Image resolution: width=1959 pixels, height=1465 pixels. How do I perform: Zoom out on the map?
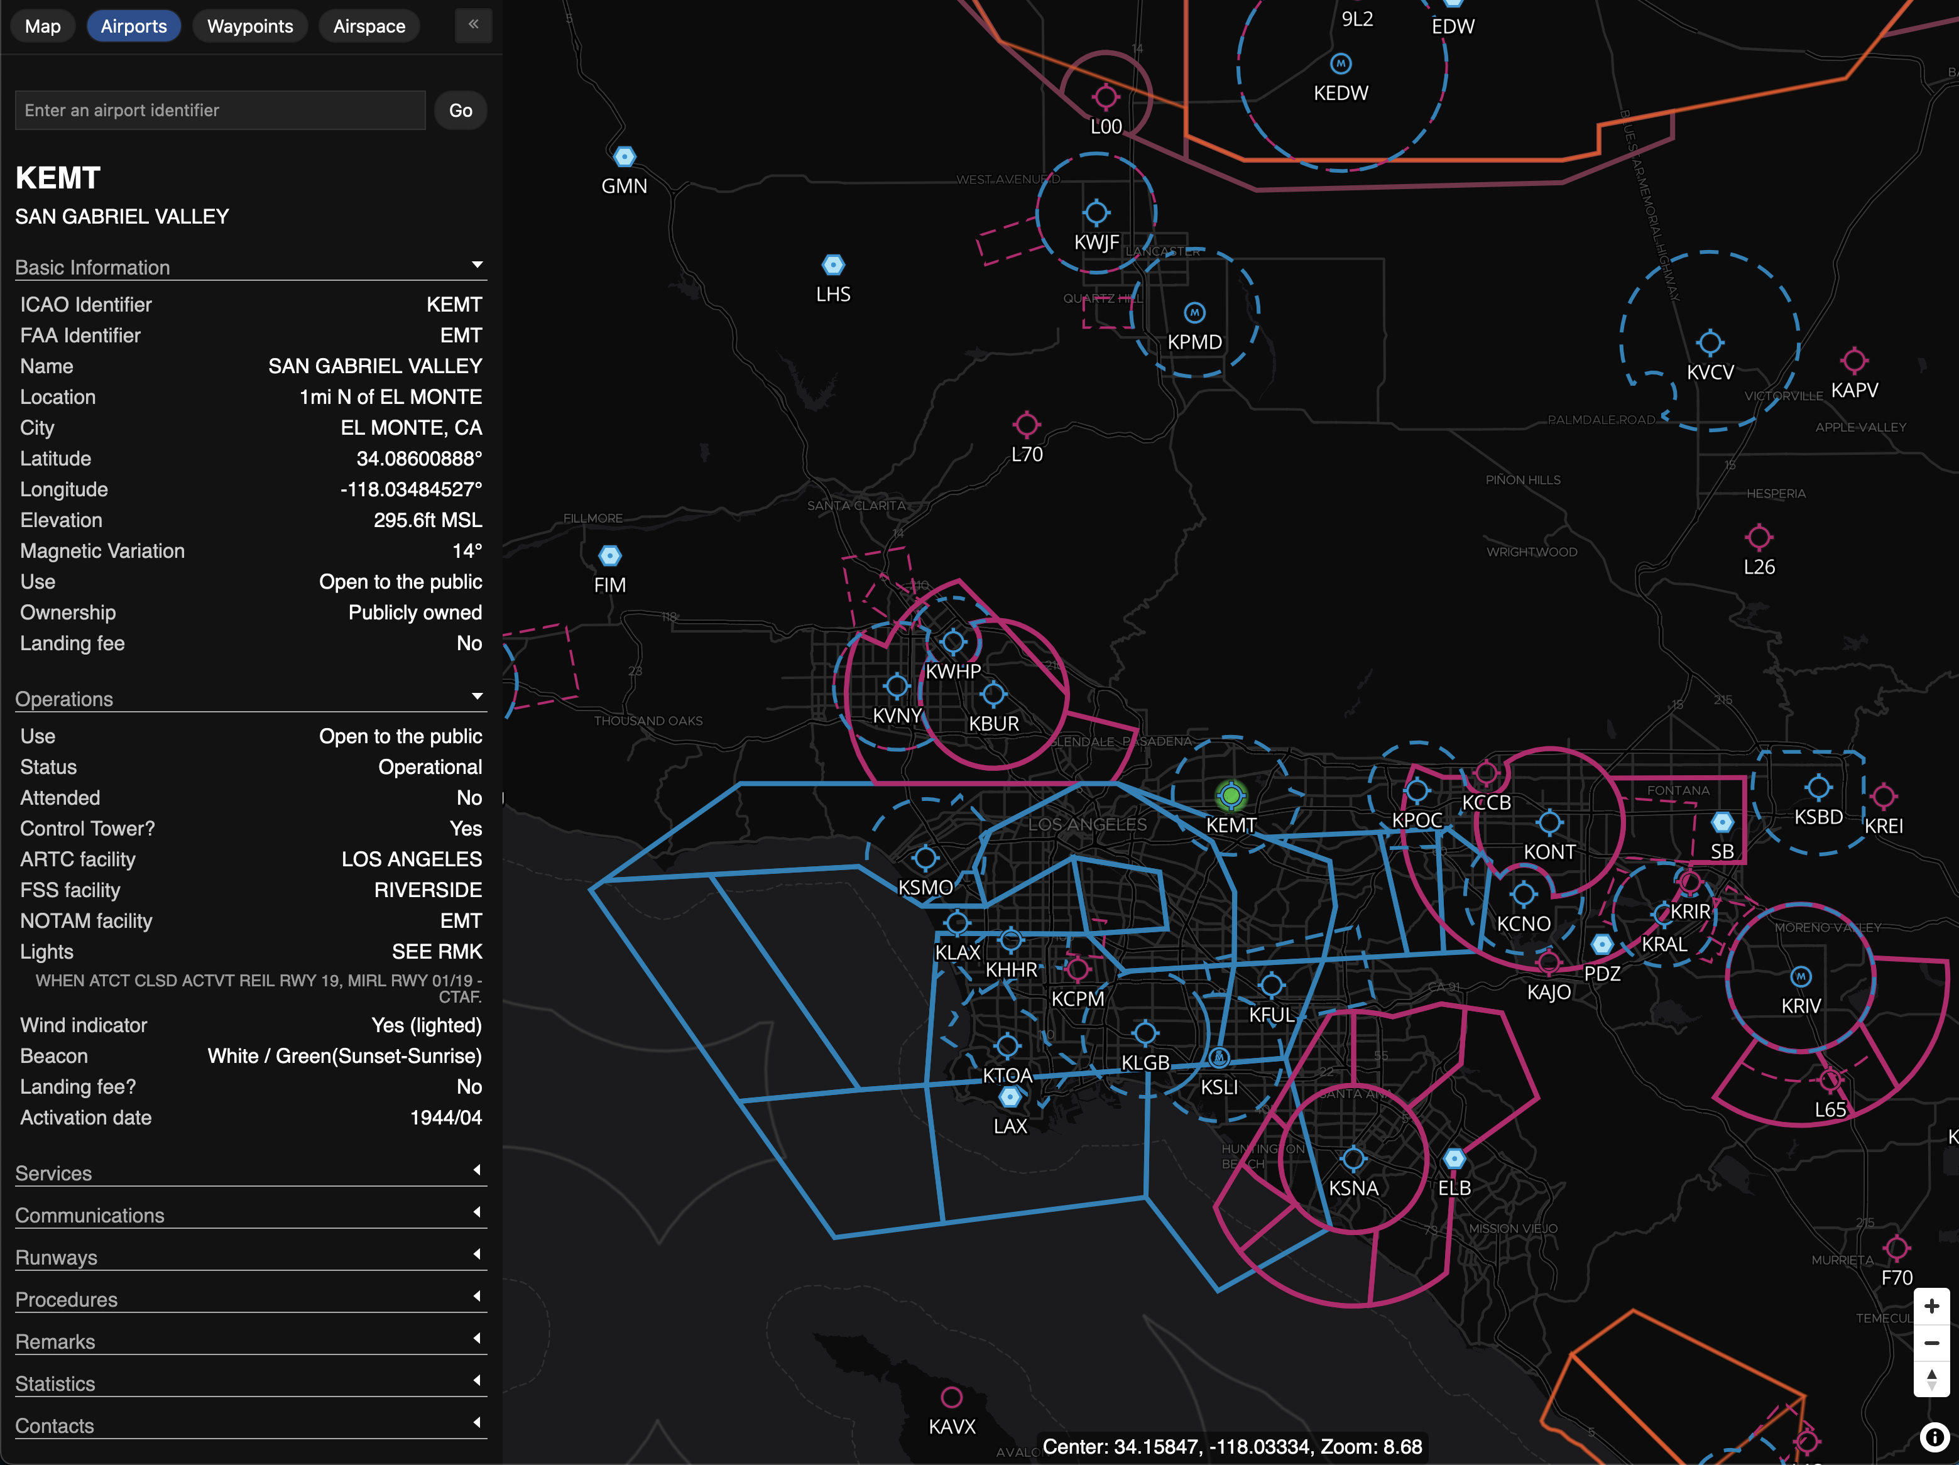tap(1931, 1342)
